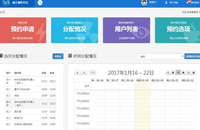Open user 季小泽 in the 11:12 row
The height and width of the screenshot is (130, 200).
pyautogui.click(x=8, y=104)
